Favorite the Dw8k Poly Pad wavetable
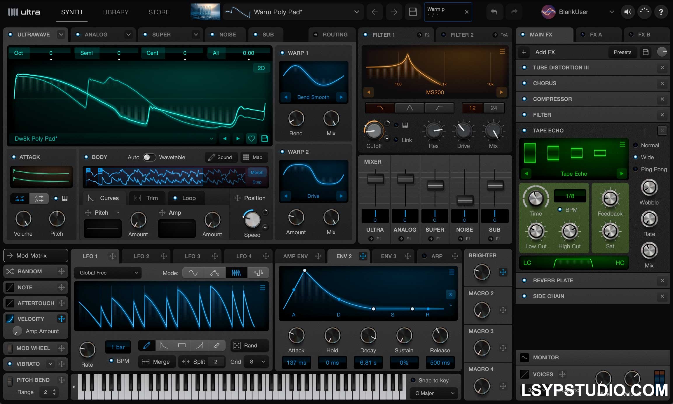The image size is (673, 404). coord(251,139)
